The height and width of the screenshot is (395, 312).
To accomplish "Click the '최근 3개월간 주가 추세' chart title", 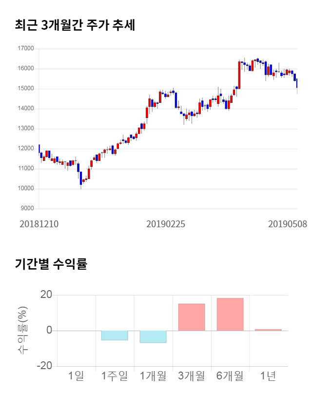I will pos(75,25).
